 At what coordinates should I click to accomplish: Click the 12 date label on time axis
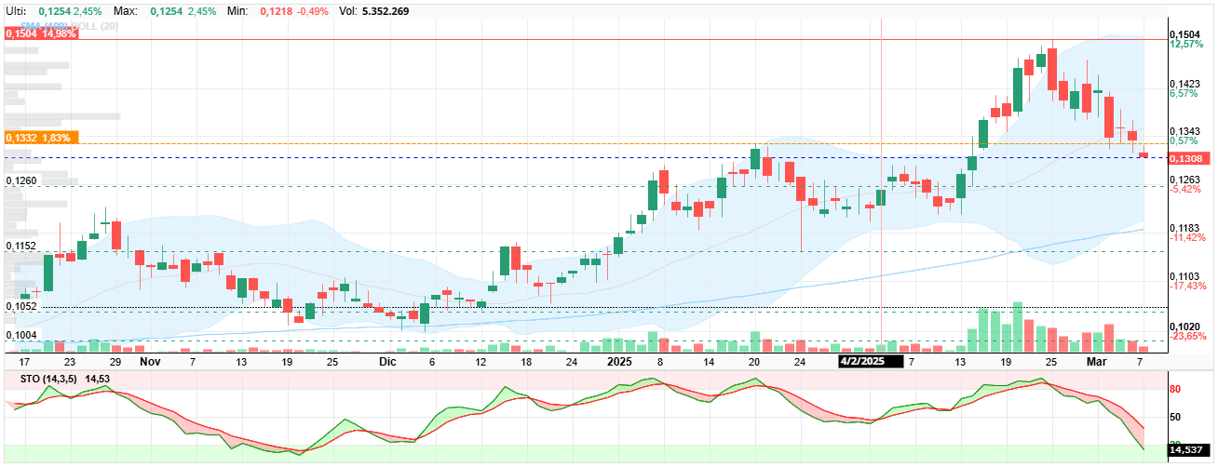[x=480, y=361]
